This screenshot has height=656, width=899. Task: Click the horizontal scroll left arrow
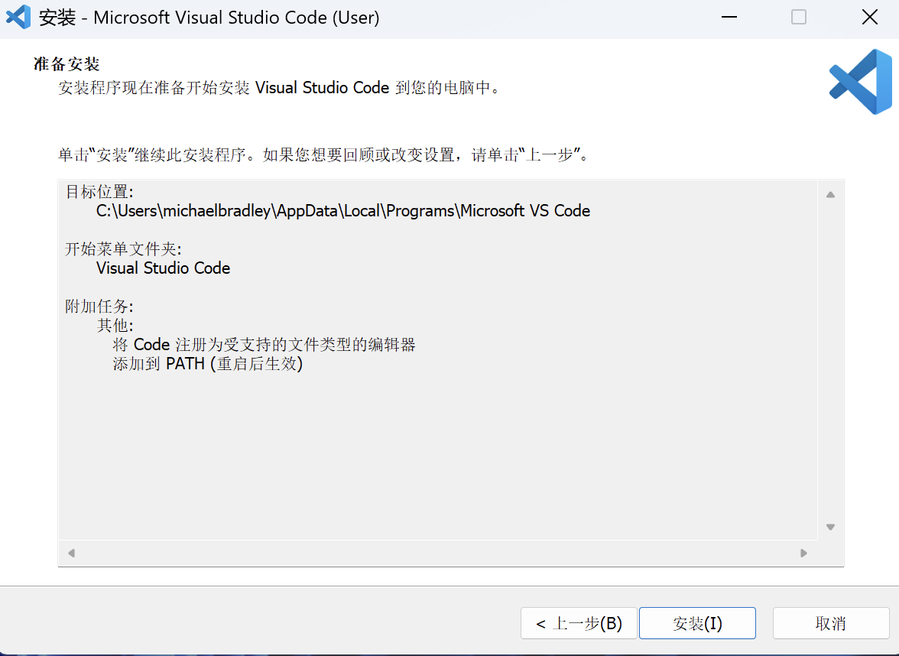click(x=72, y=553)
